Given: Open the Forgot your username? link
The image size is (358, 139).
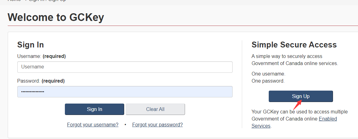Looking at the screenshot, I should (x=93, y=125).
